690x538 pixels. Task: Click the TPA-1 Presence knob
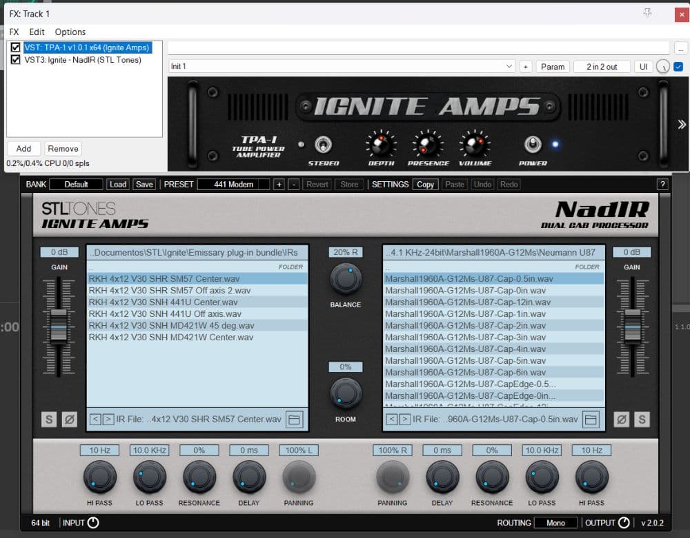428,144
